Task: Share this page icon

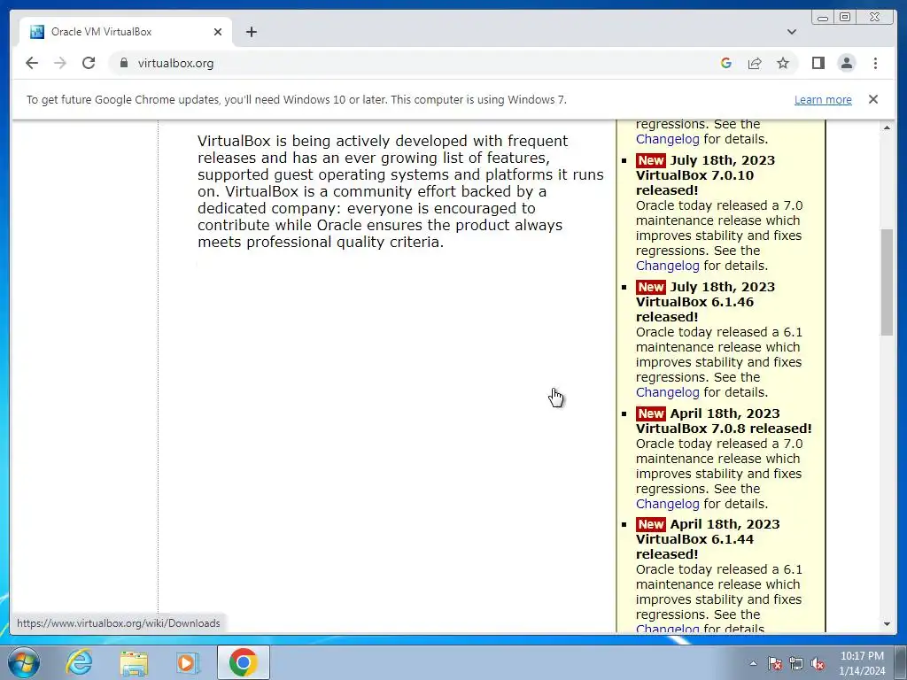Action: 755,63
